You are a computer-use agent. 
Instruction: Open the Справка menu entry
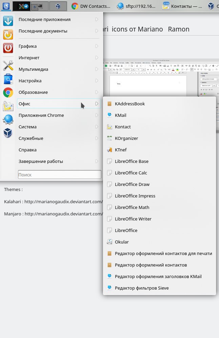click(59, 150)
